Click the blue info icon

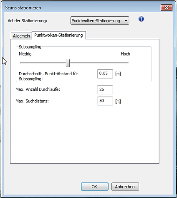tap(141, 19)
